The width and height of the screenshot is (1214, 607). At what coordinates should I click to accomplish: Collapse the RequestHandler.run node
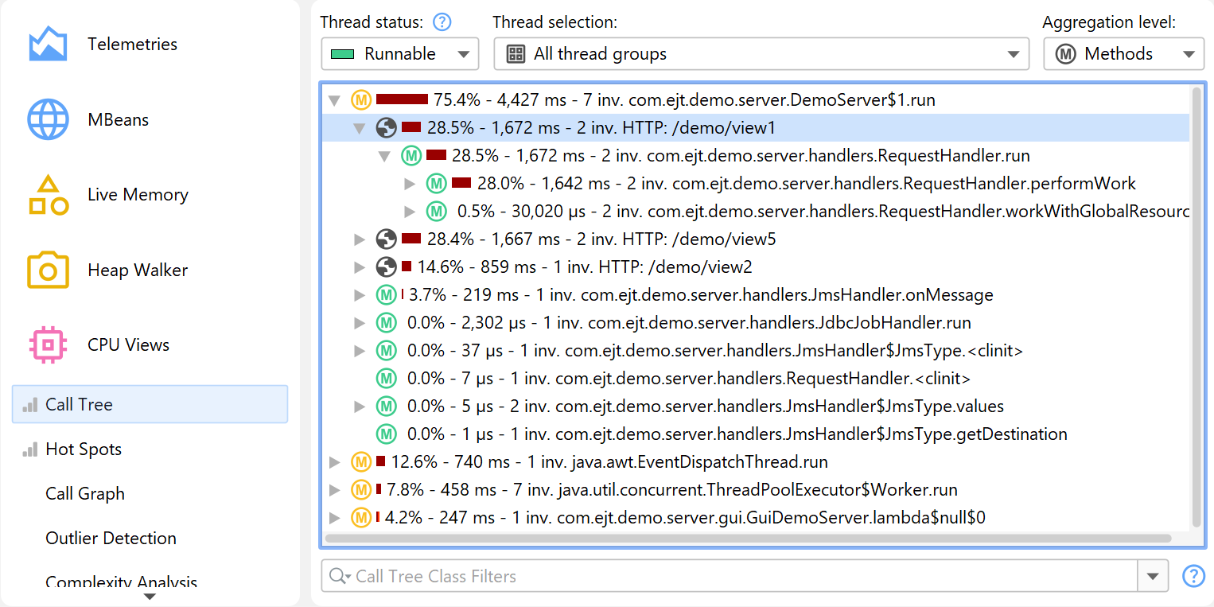(385, 156)
